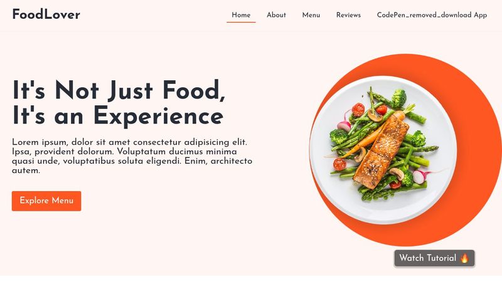Click the broccoli floret at the plate top

click(399, 98)
